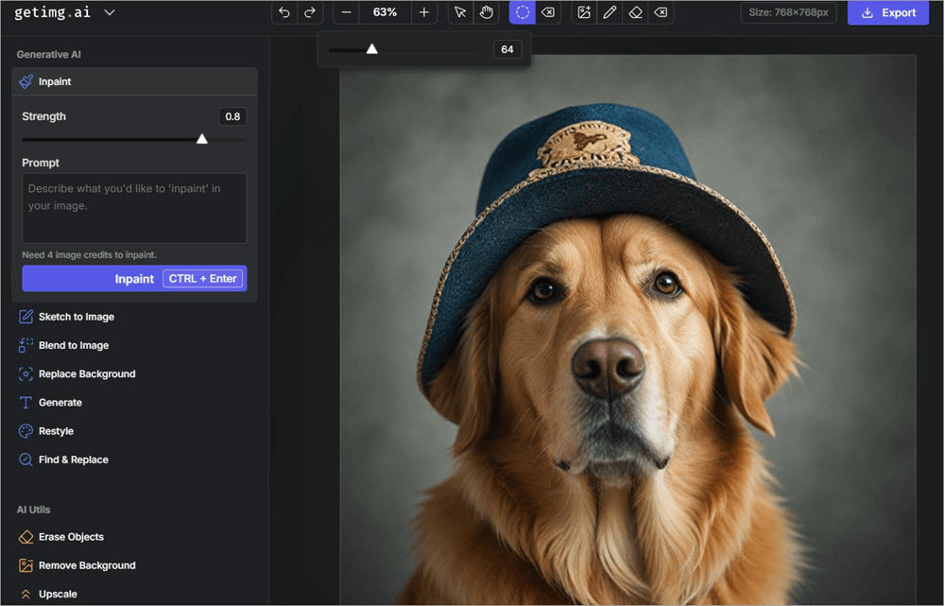Activate the hand pan tool
This screenshot has height=606, width=945.
click(486, 12)
